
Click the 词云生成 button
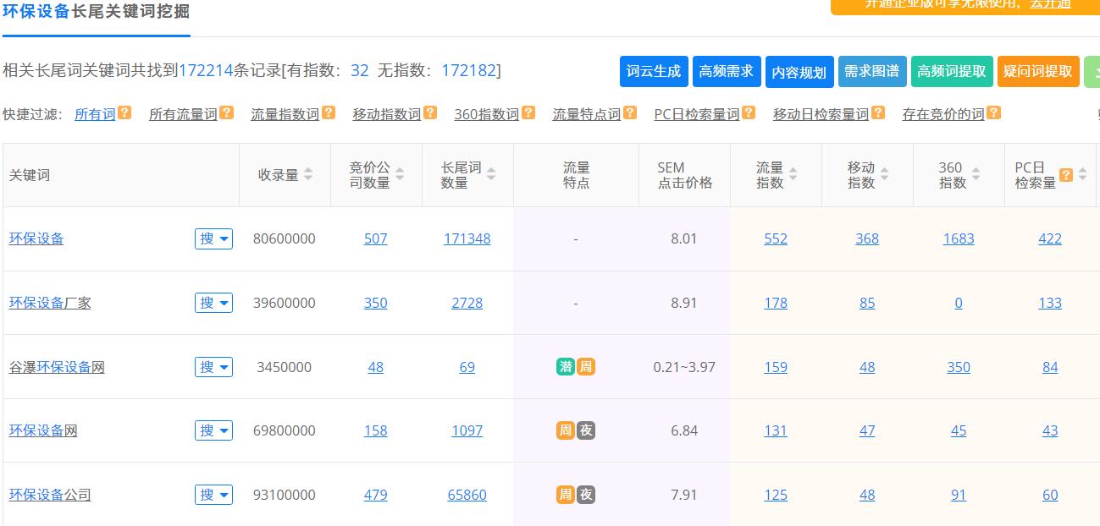tap(653, 72)
